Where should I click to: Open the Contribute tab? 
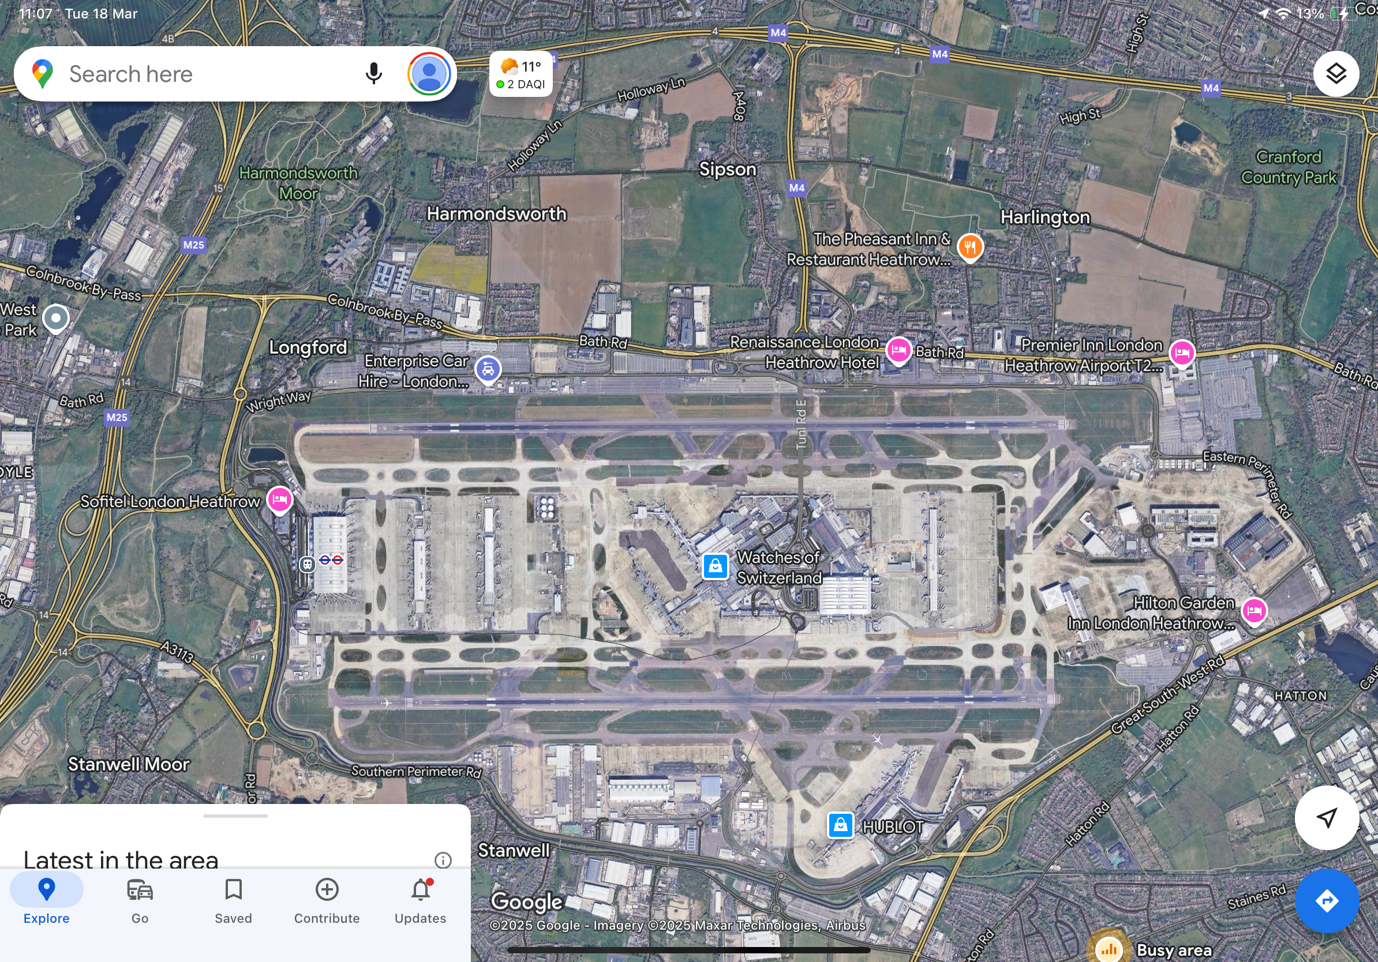pyautogui.click(x=327, y=900)
